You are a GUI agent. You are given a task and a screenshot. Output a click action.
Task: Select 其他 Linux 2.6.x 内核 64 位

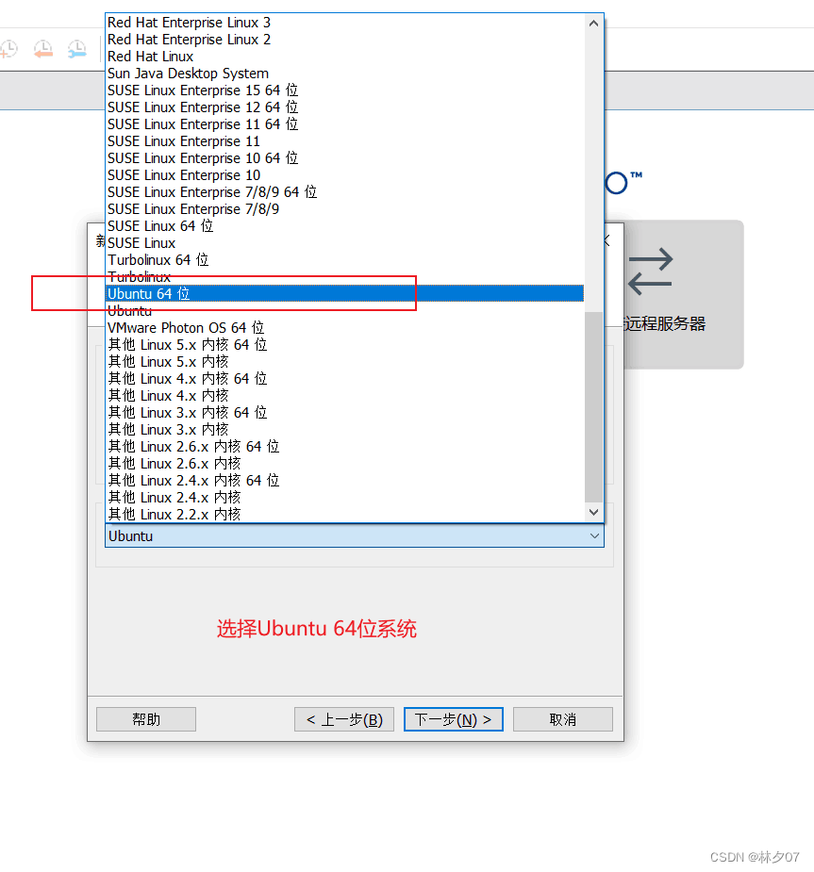344,447
